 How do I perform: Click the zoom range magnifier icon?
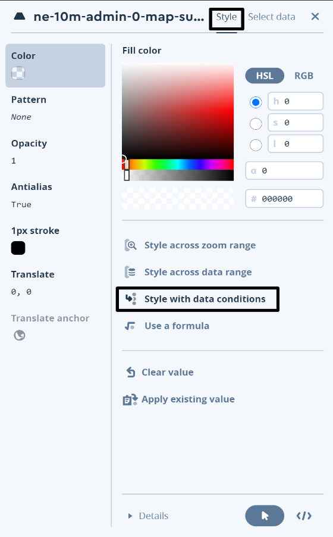point(130,245)
